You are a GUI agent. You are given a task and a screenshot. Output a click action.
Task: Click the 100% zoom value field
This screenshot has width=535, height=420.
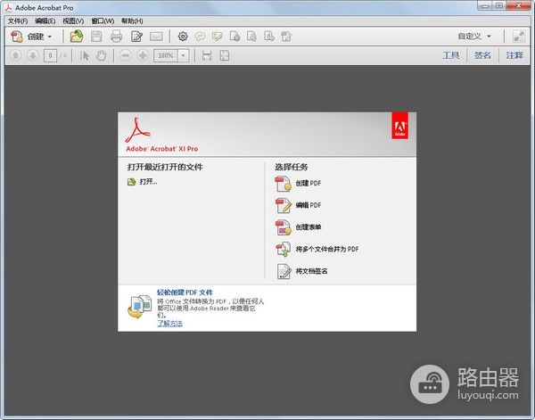click(x=166, y=55)
